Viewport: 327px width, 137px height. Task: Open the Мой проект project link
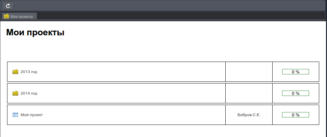(31, 115)
